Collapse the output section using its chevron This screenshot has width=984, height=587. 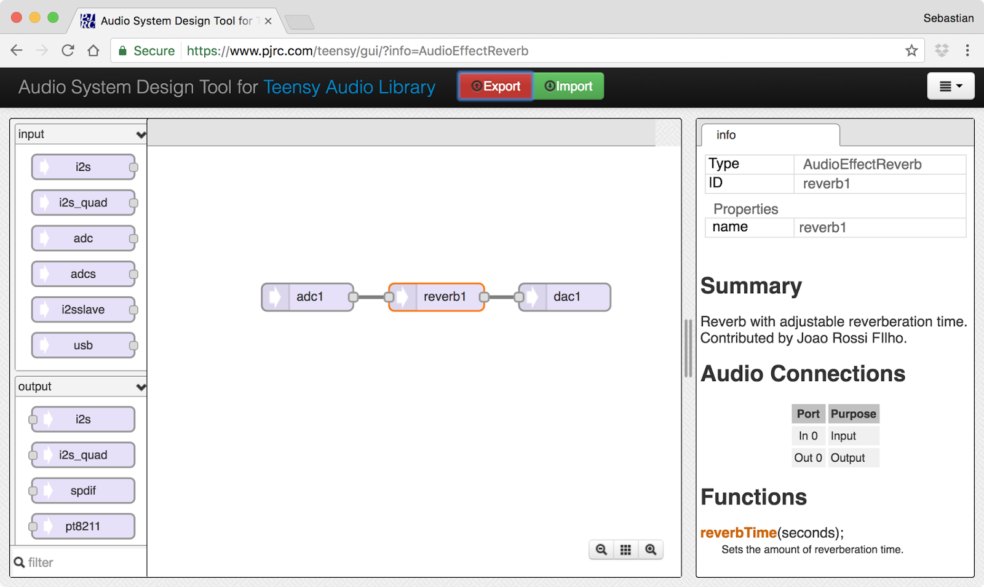(141, 387)
